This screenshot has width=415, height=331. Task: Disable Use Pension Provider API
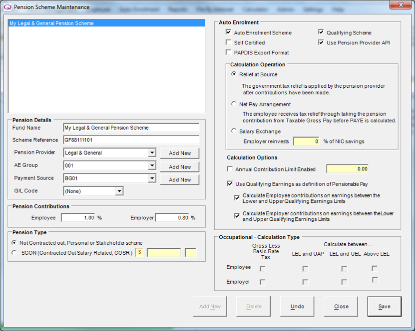click(322, 42)
